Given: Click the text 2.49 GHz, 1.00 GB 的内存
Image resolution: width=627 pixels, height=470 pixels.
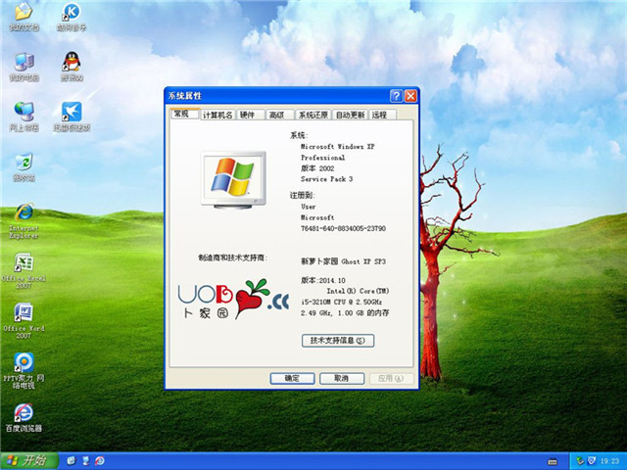Looking at the screenshot, I should pos(345,313).
